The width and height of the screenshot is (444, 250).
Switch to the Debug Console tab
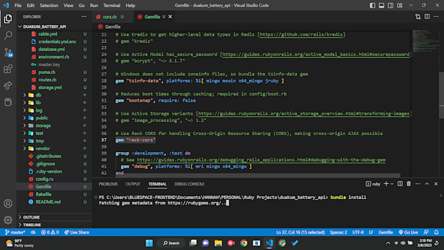tap(189, 184)
